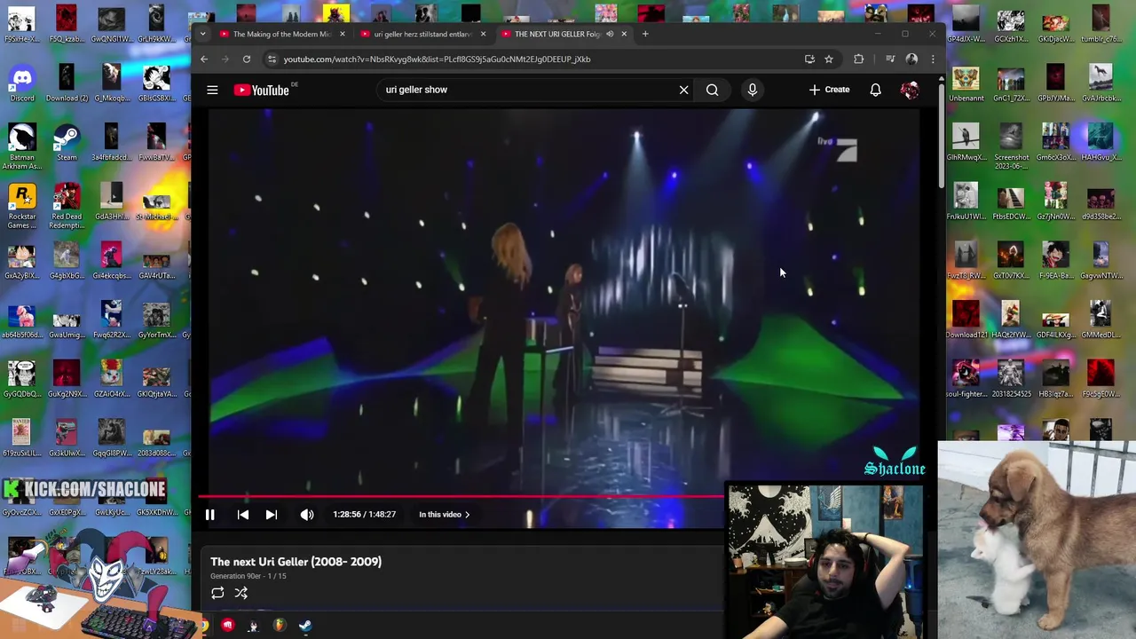Install app icon in address bar

(x=809, y=59)
